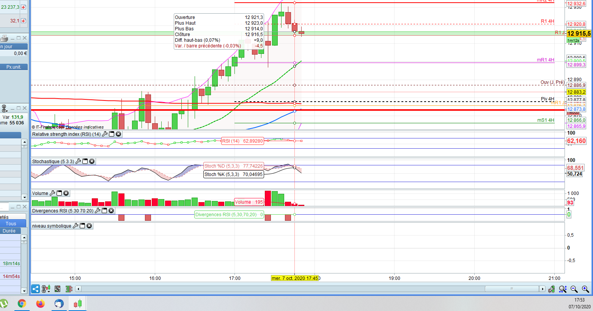Screen dimensions: 593x311
Task: Select the Tous tab in left panel
Action: click(11, 224)
